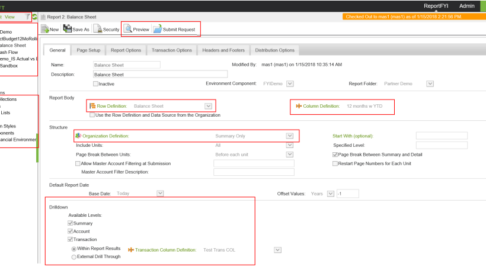Open the Admin menu in top bar
The width and height of the screenshot is (486, 273).
467,6
